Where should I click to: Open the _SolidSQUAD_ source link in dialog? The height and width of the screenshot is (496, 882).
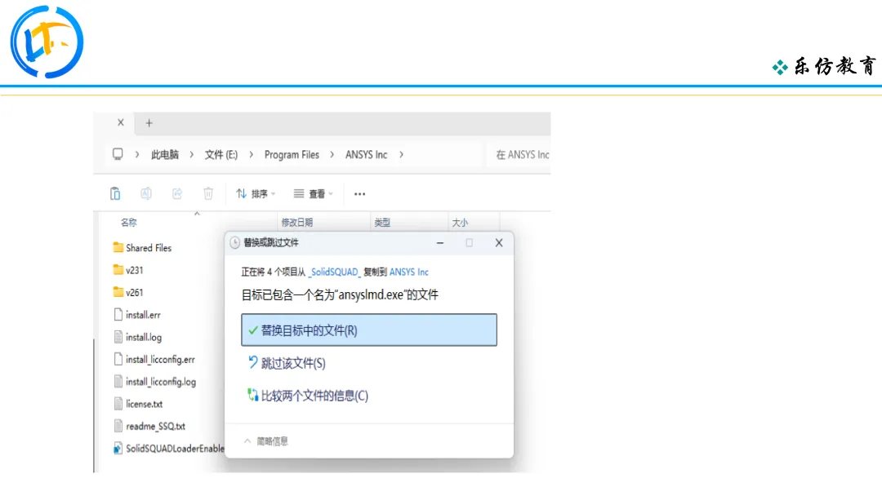coord(335,272)
